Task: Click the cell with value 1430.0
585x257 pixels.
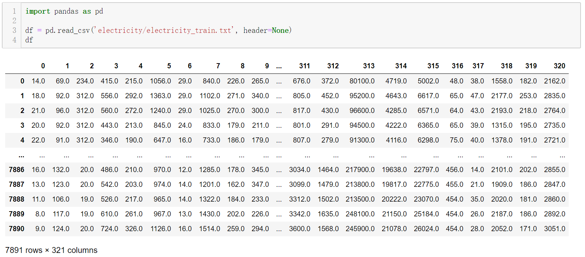Action: (210, 214)
